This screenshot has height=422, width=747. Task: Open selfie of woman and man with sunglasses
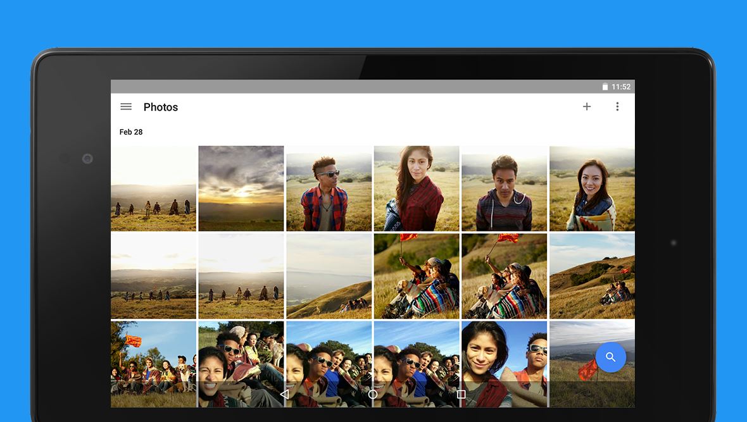coord(504,364)
